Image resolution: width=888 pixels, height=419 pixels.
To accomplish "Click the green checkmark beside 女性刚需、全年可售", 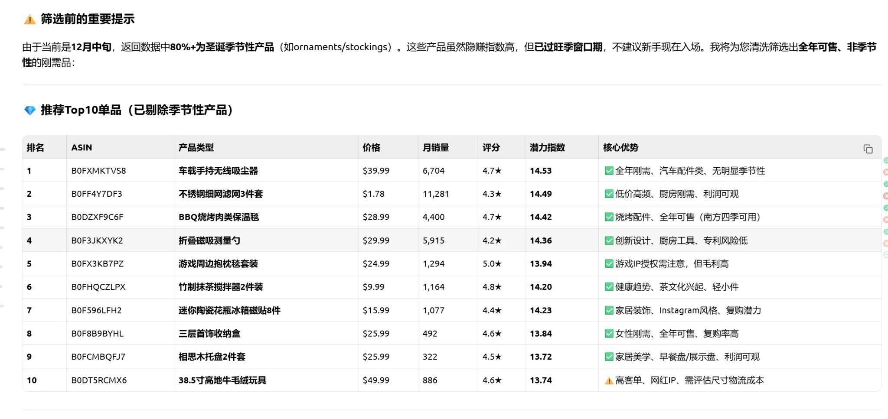I will point(609,334).
